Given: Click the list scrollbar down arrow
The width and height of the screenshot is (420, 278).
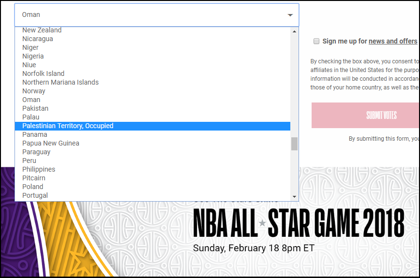Looking at the screenshot, I should pyautogui.click(x=294, y=197).
